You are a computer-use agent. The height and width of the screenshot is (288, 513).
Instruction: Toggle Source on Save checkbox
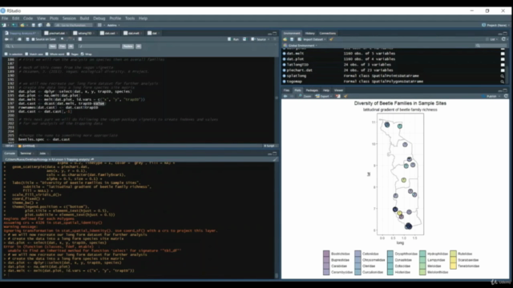pyautogui.click(x=33, y=39)
